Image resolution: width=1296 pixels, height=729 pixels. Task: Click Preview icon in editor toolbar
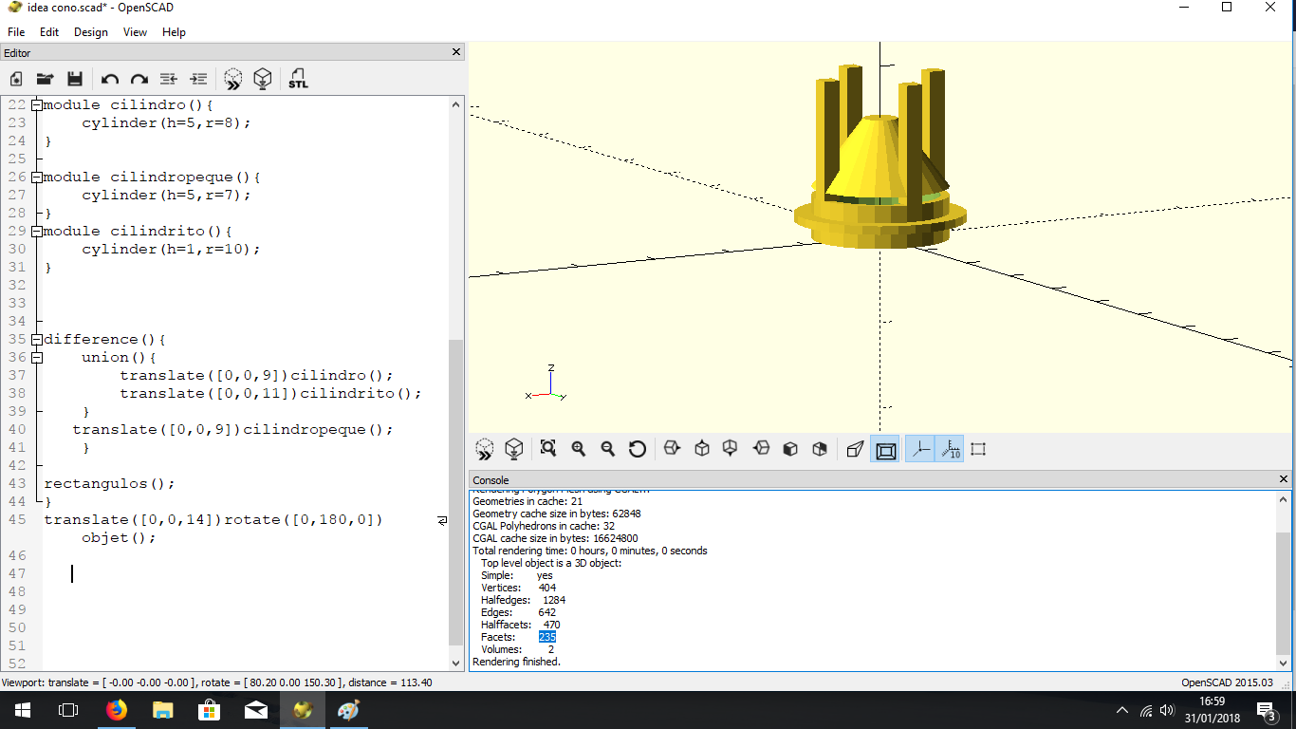(x=233, y=79)
